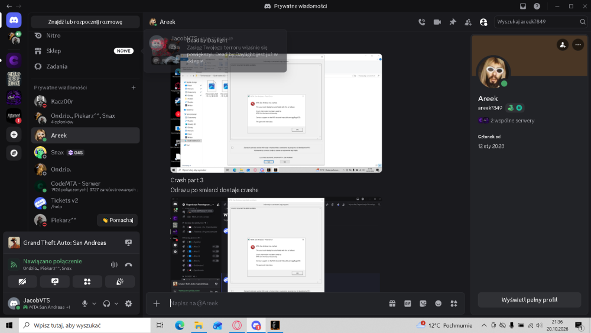
Task: Mute the microphone
Action: point(85,303)
